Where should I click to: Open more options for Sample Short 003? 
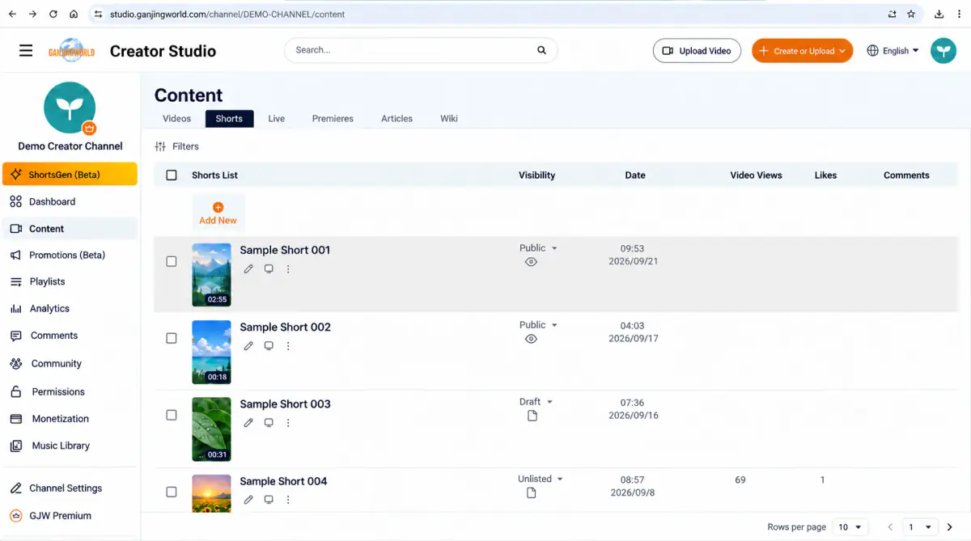click(x=288, y=423)
